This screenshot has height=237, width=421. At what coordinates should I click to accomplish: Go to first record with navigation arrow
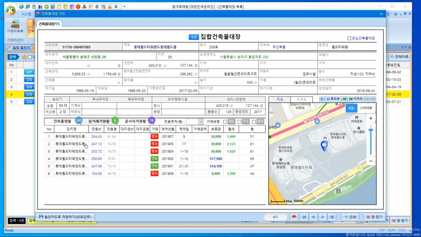point(304,217)
